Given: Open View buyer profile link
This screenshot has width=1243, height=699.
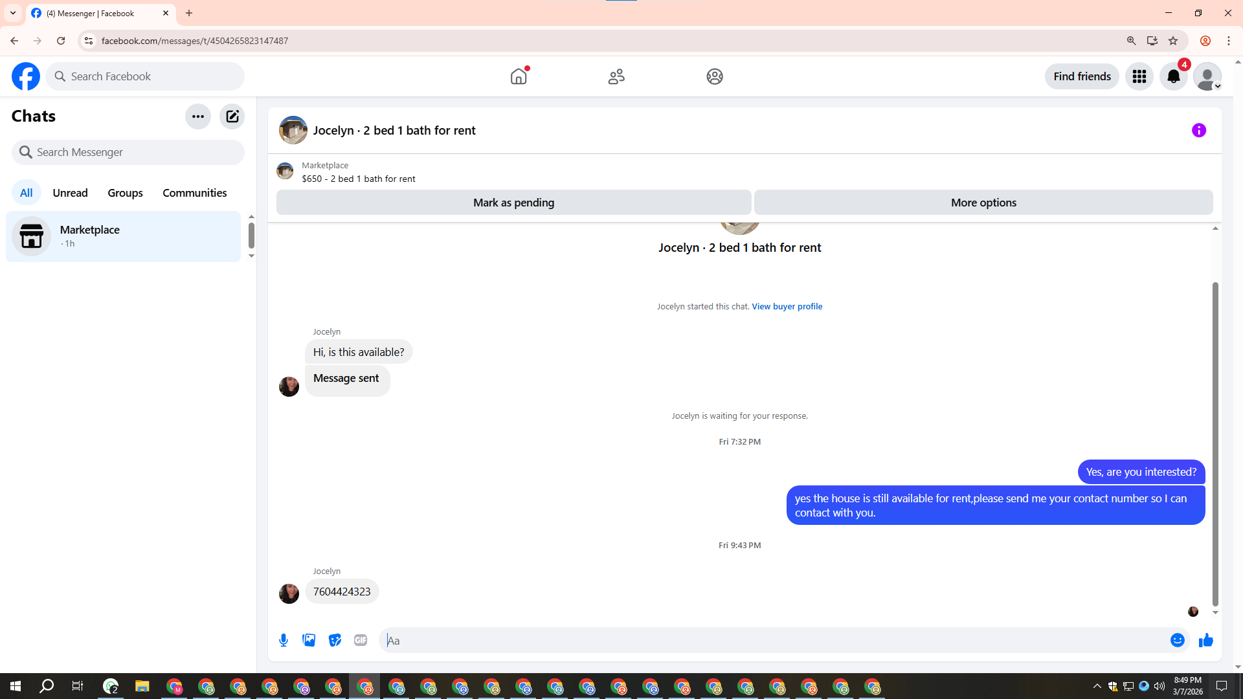Looking at the screenshot, I should click(787, 307).
